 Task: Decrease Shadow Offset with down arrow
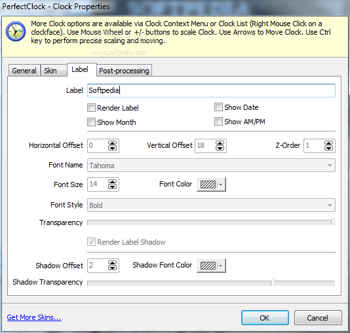[x=112, y=268]
